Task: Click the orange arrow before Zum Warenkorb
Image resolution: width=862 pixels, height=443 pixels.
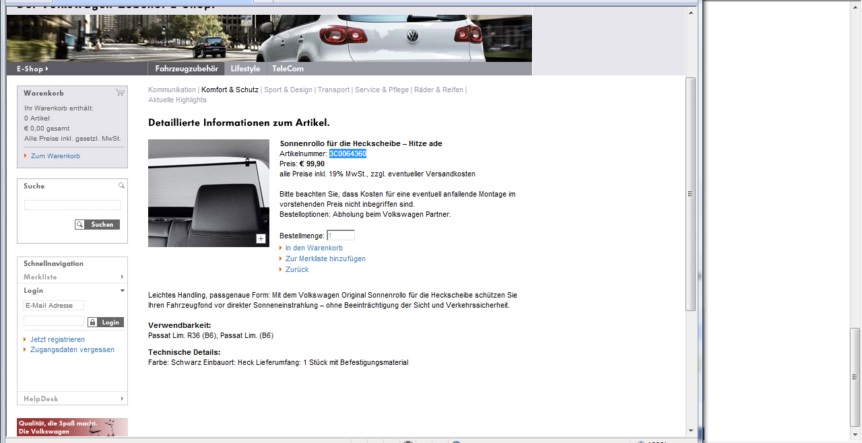Action: tap(26, 156)
